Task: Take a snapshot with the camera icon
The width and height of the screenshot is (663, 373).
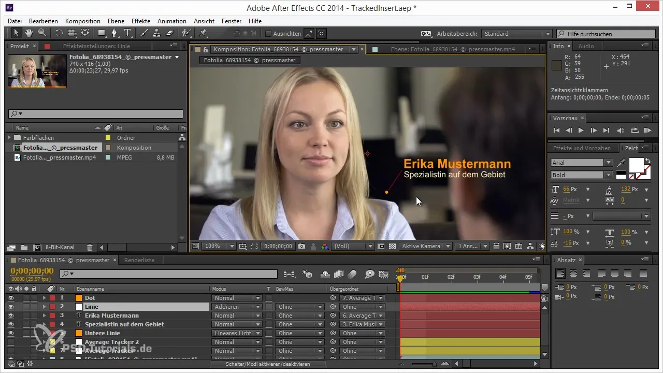Action: pyautogui.click(x=301, y=247)
